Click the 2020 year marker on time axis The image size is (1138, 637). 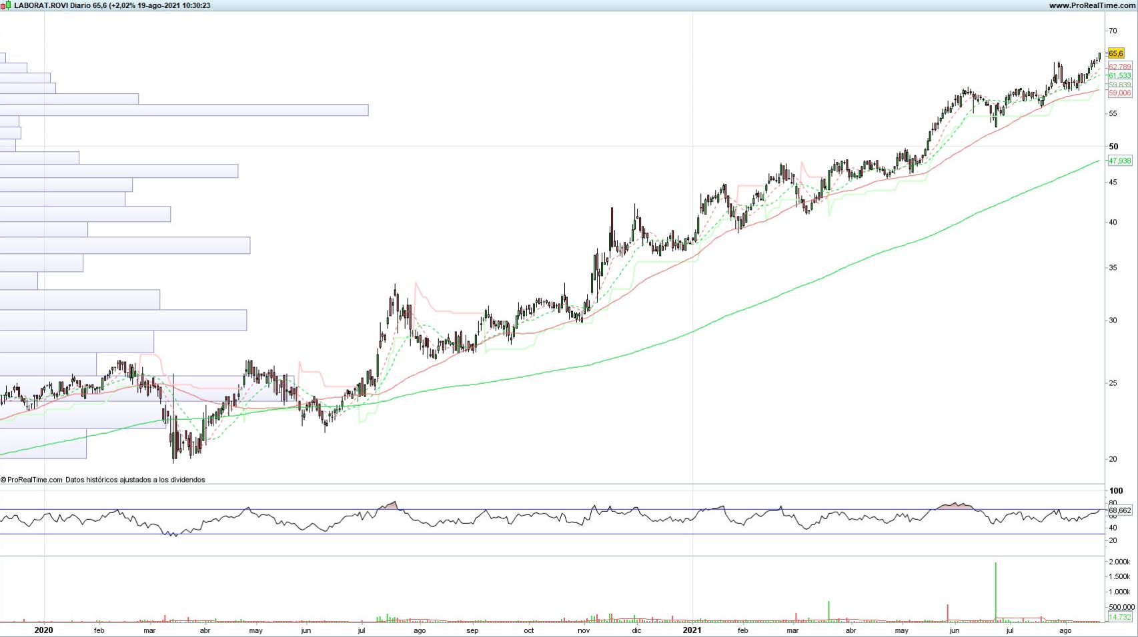pos(43,630)
